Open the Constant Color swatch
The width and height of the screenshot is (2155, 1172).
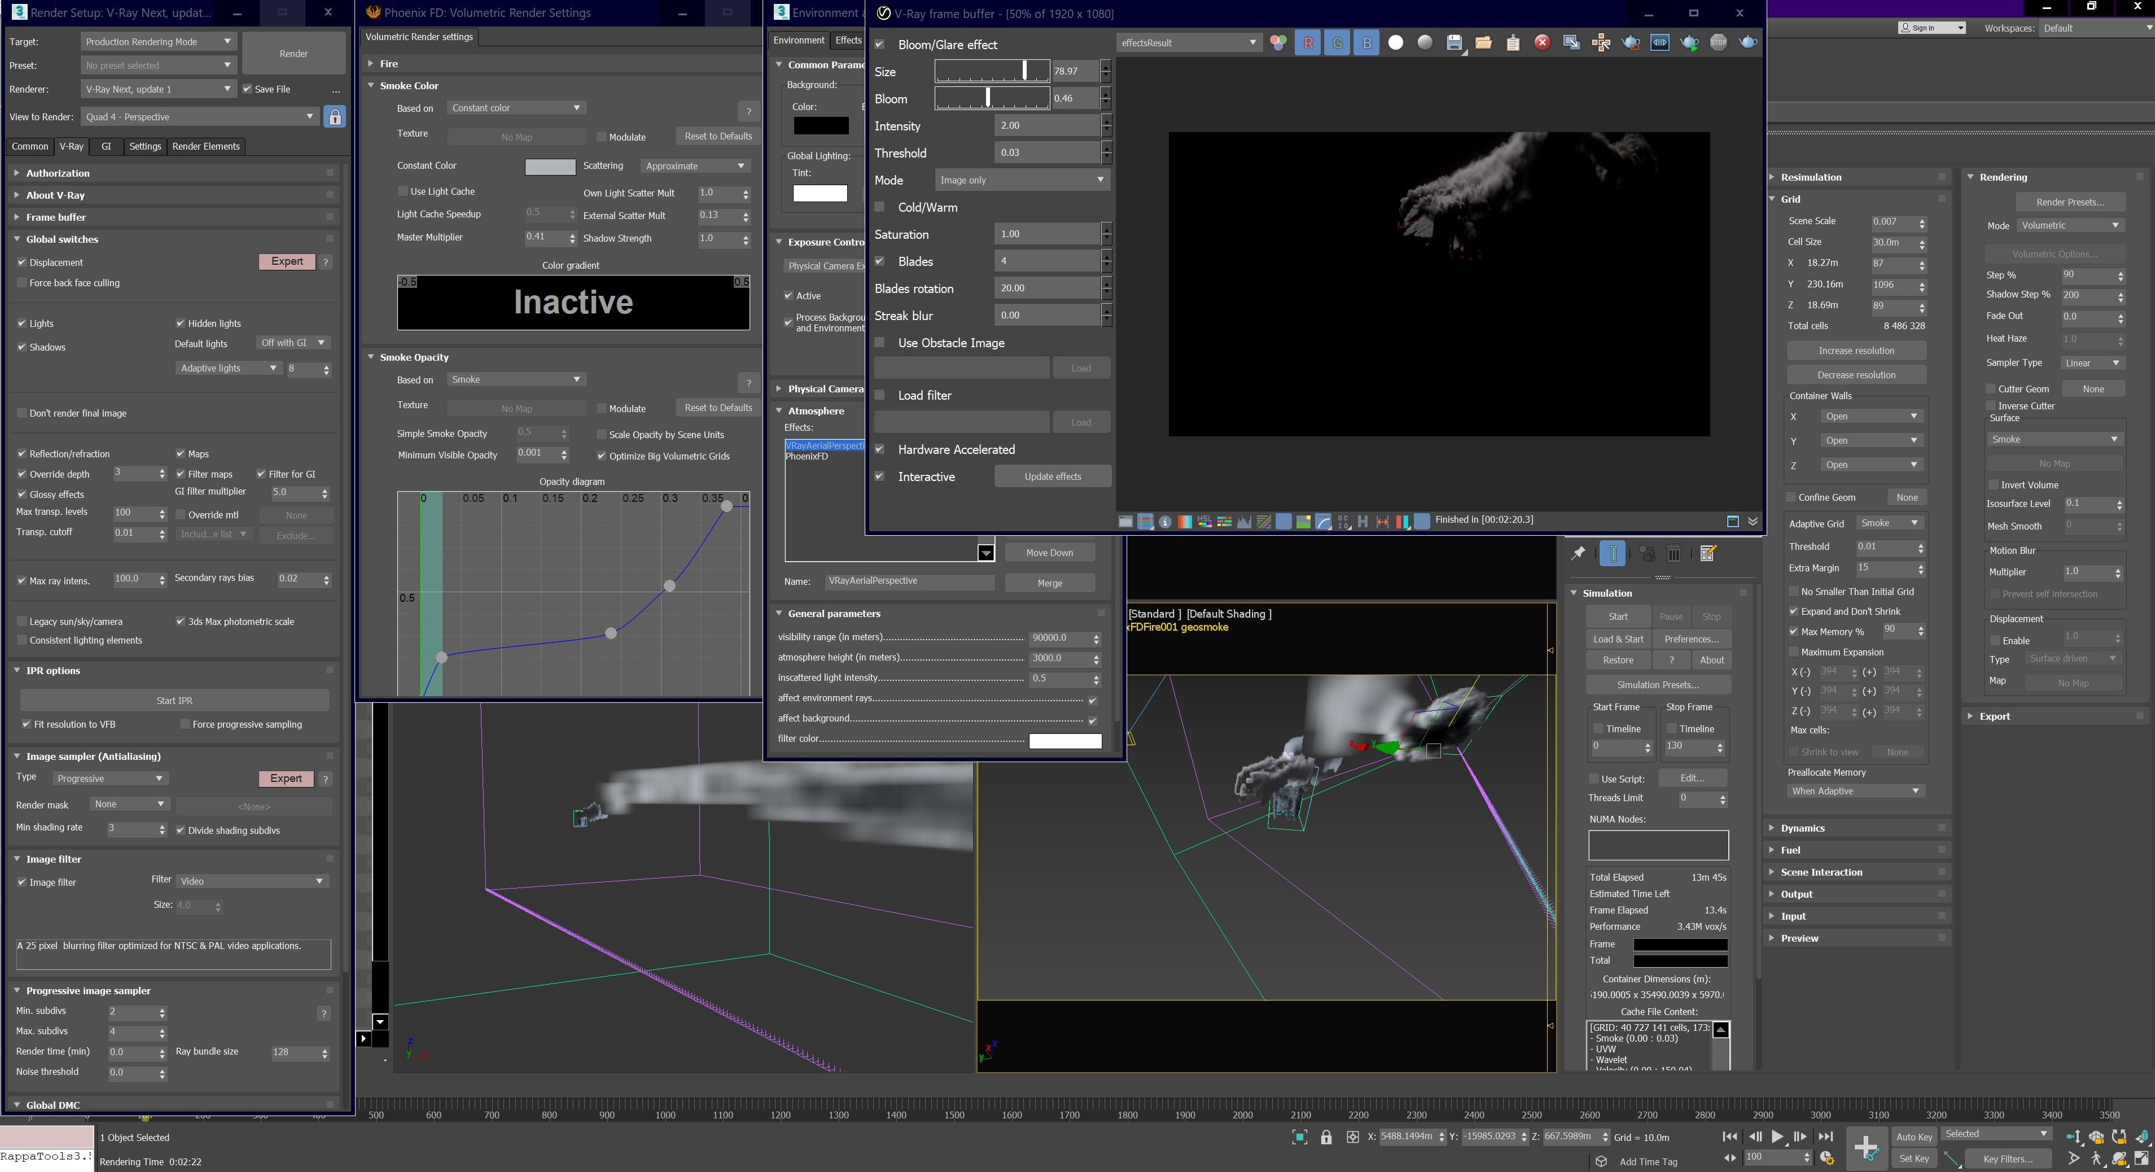coord(550,167)
